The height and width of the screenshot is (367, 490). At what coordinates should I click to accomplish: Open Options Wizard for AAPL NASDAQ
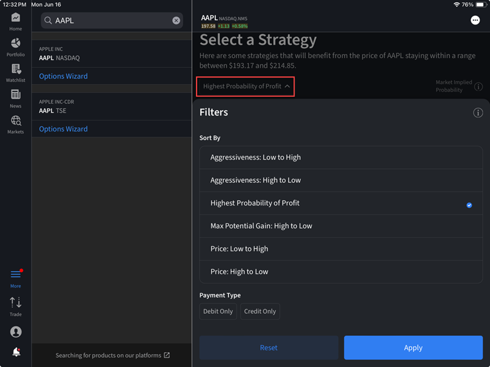point(63,76)
